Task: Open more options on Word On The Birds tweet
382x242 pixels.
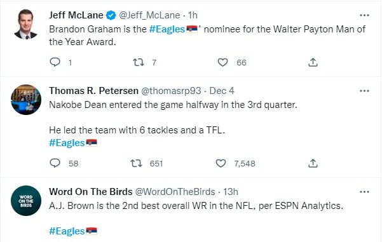Action: pos(364,192)
